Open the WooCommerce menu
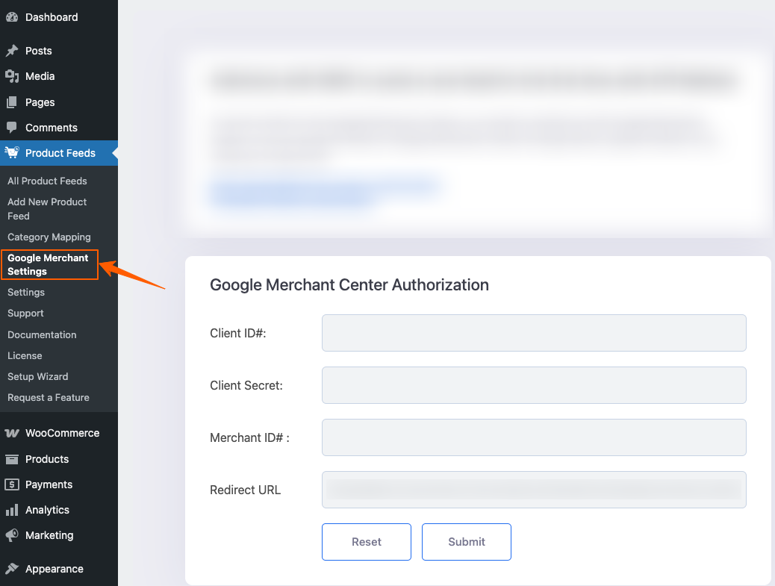Viewport: 775px width, 586px height. pos(59,433)
